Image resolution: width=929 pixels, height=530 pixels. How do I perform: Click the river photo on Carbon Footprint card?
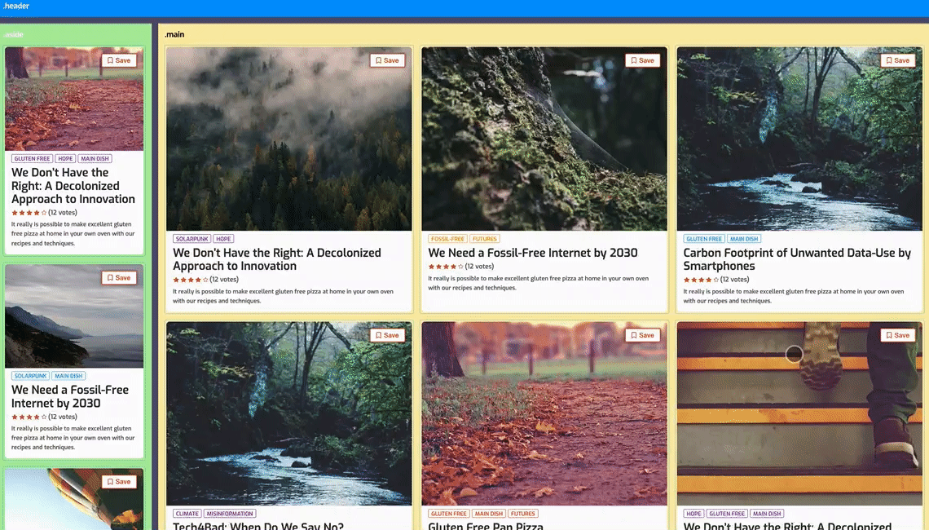coord(800,139)
